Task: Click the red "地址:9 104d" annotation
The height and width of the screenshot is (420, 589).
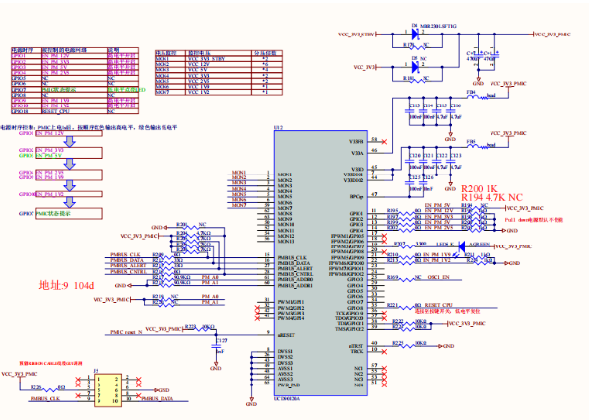Action: click(67, 285)
